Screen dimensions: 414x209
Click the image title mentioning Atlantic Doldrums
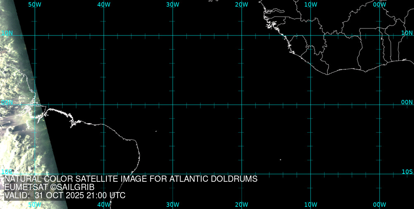(x=131, y=179)
